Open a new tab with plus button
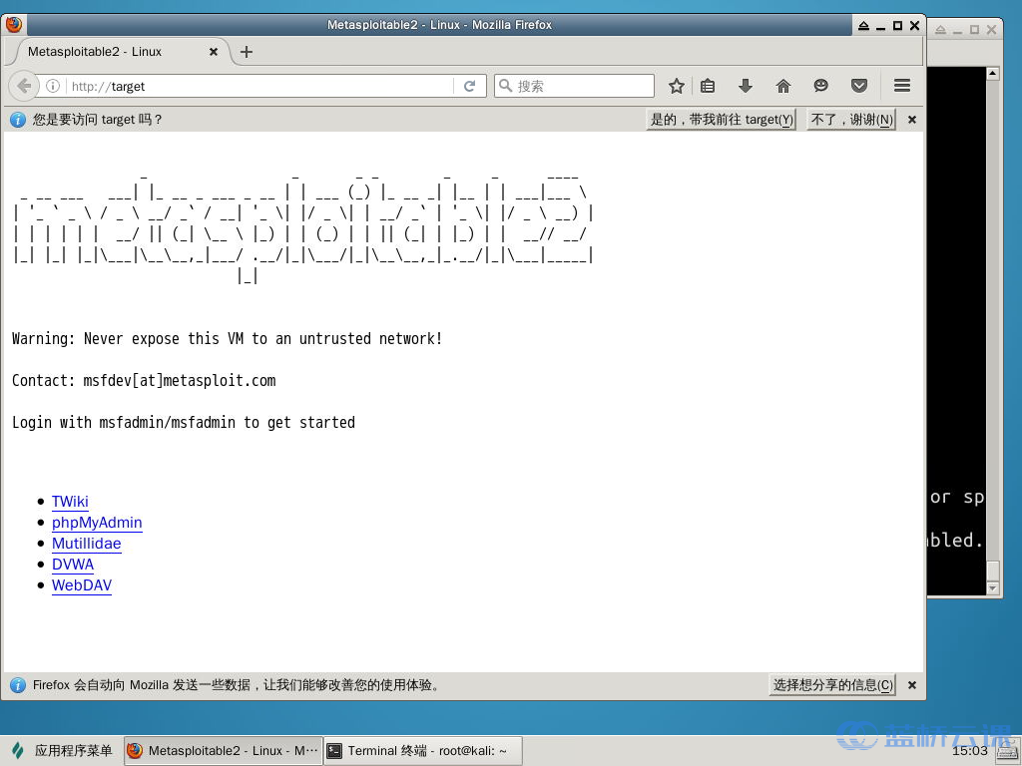Image resolution: width=1022 pixels, height=766 pixels. pos(247,52)
